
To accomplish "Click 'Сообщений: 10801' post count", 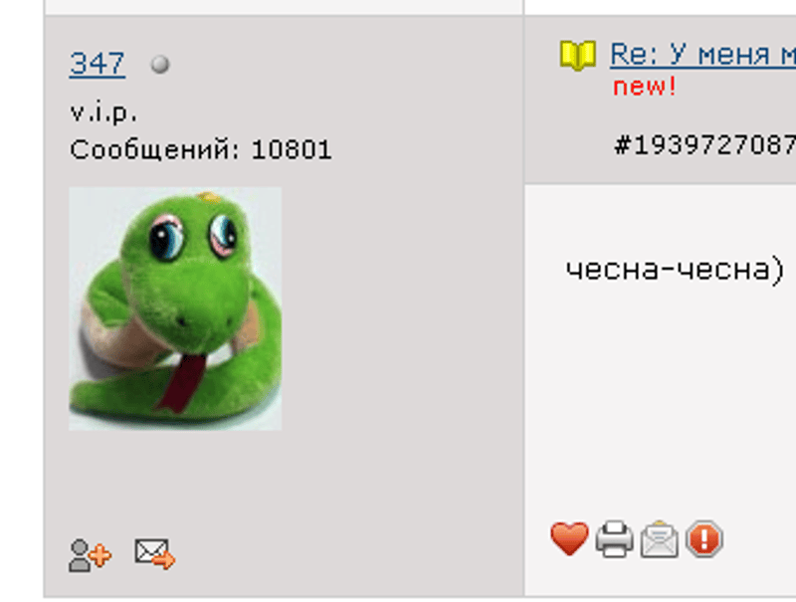I will pos(201,149).
